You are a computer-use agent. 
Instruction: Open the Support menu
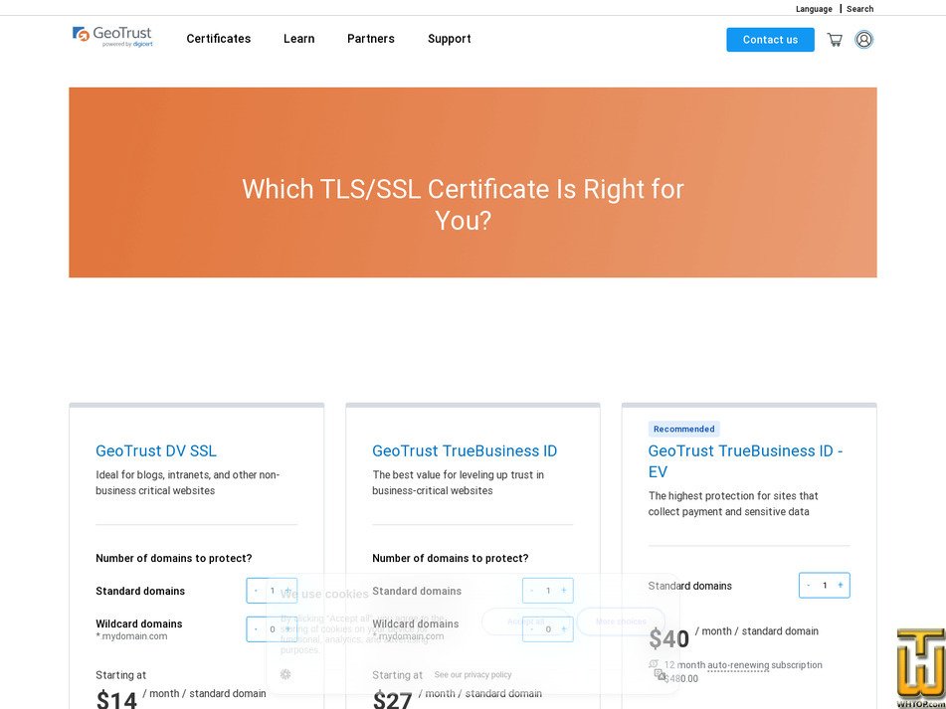click(449, 39)
